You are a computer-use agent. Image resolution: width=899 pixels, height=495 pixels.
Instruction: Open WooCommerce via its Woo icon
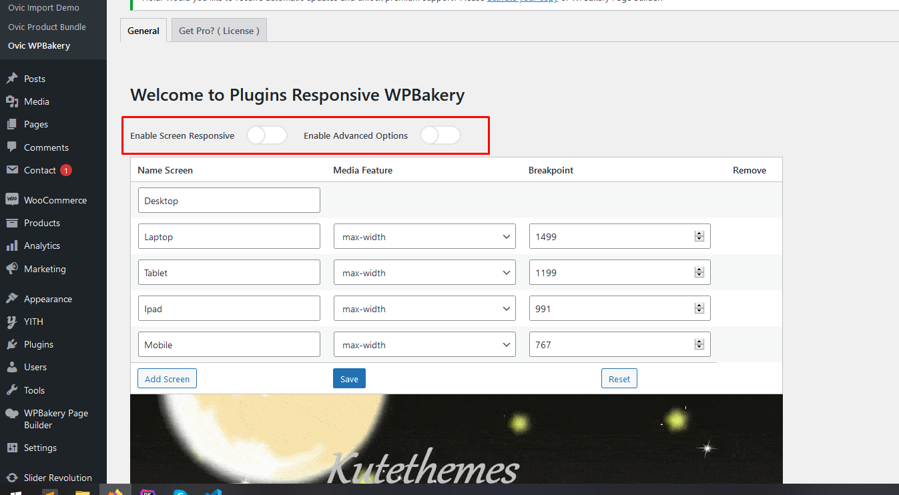click(x=12, y=200)
